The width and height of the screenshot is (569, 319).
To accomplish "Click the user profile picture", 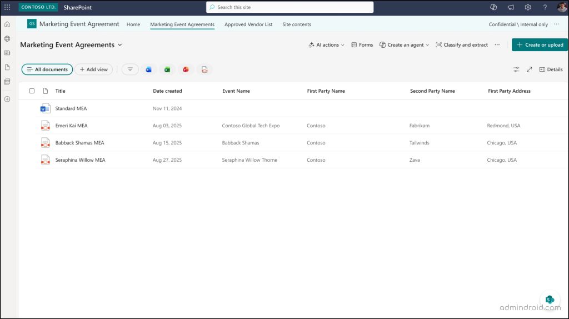I will [562, 7].
